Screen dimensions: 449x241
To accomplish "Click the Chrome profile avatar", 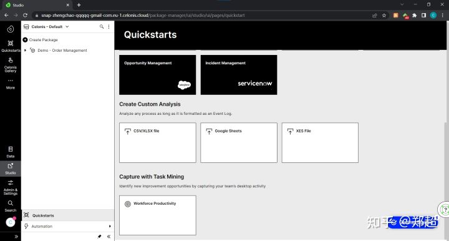I will pos(433,16).
